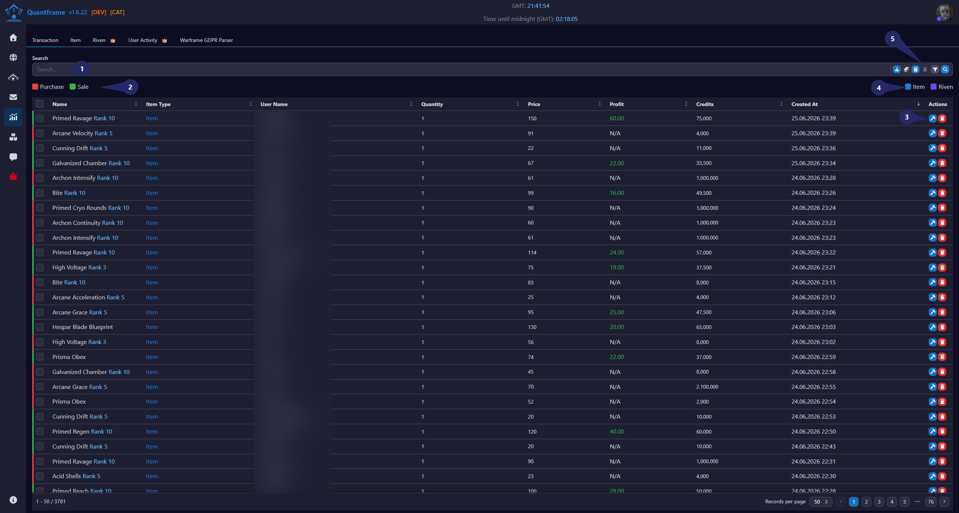This screenshot has width=959, height=513.
Task: Filter by green Sale color swatch
Action: click(73, 87)
